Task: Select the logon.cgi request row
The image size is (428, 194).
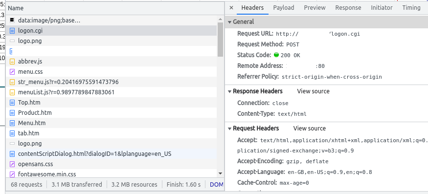Action: [112, 31]
